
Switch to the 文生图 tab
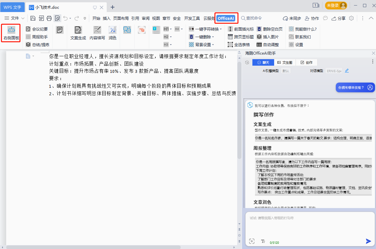click(x=285, y=62)
